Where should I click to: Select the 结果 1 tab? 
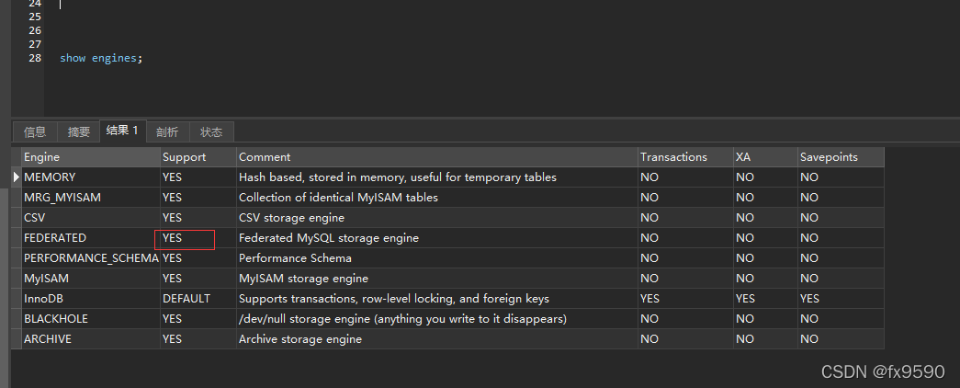pyautogui.click(x=122, y=131)
